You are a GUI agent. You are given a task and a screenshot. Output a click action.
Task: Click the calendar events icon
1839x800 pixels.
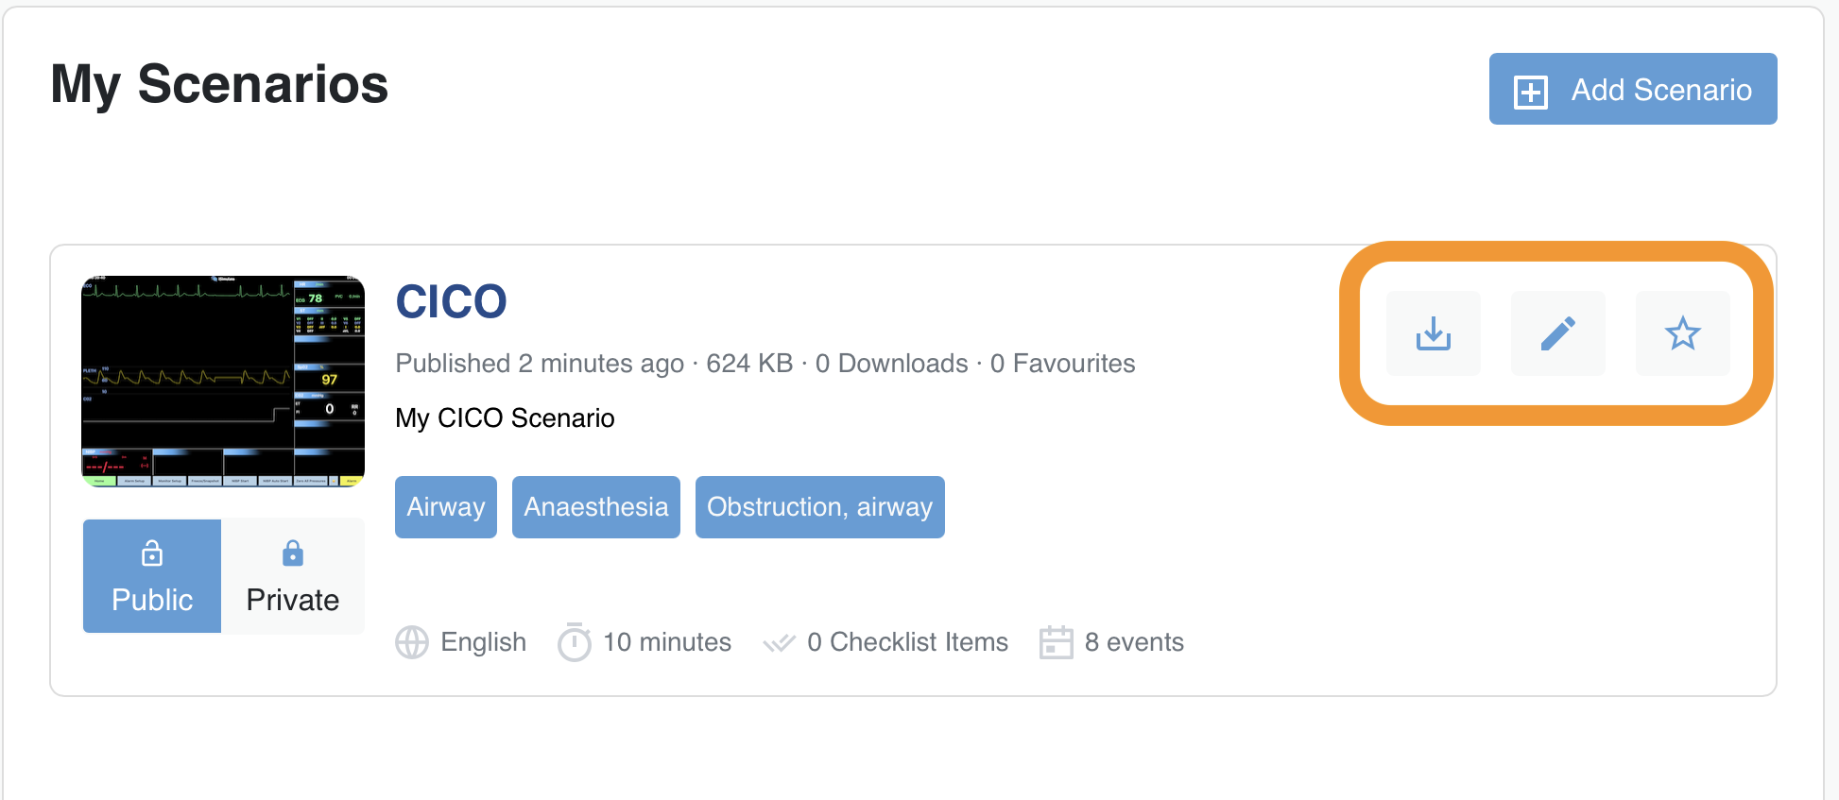click(x=1056, y=642)
